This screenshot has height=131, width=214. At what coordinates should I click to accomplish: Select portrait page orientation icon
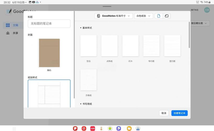[159, 16]
